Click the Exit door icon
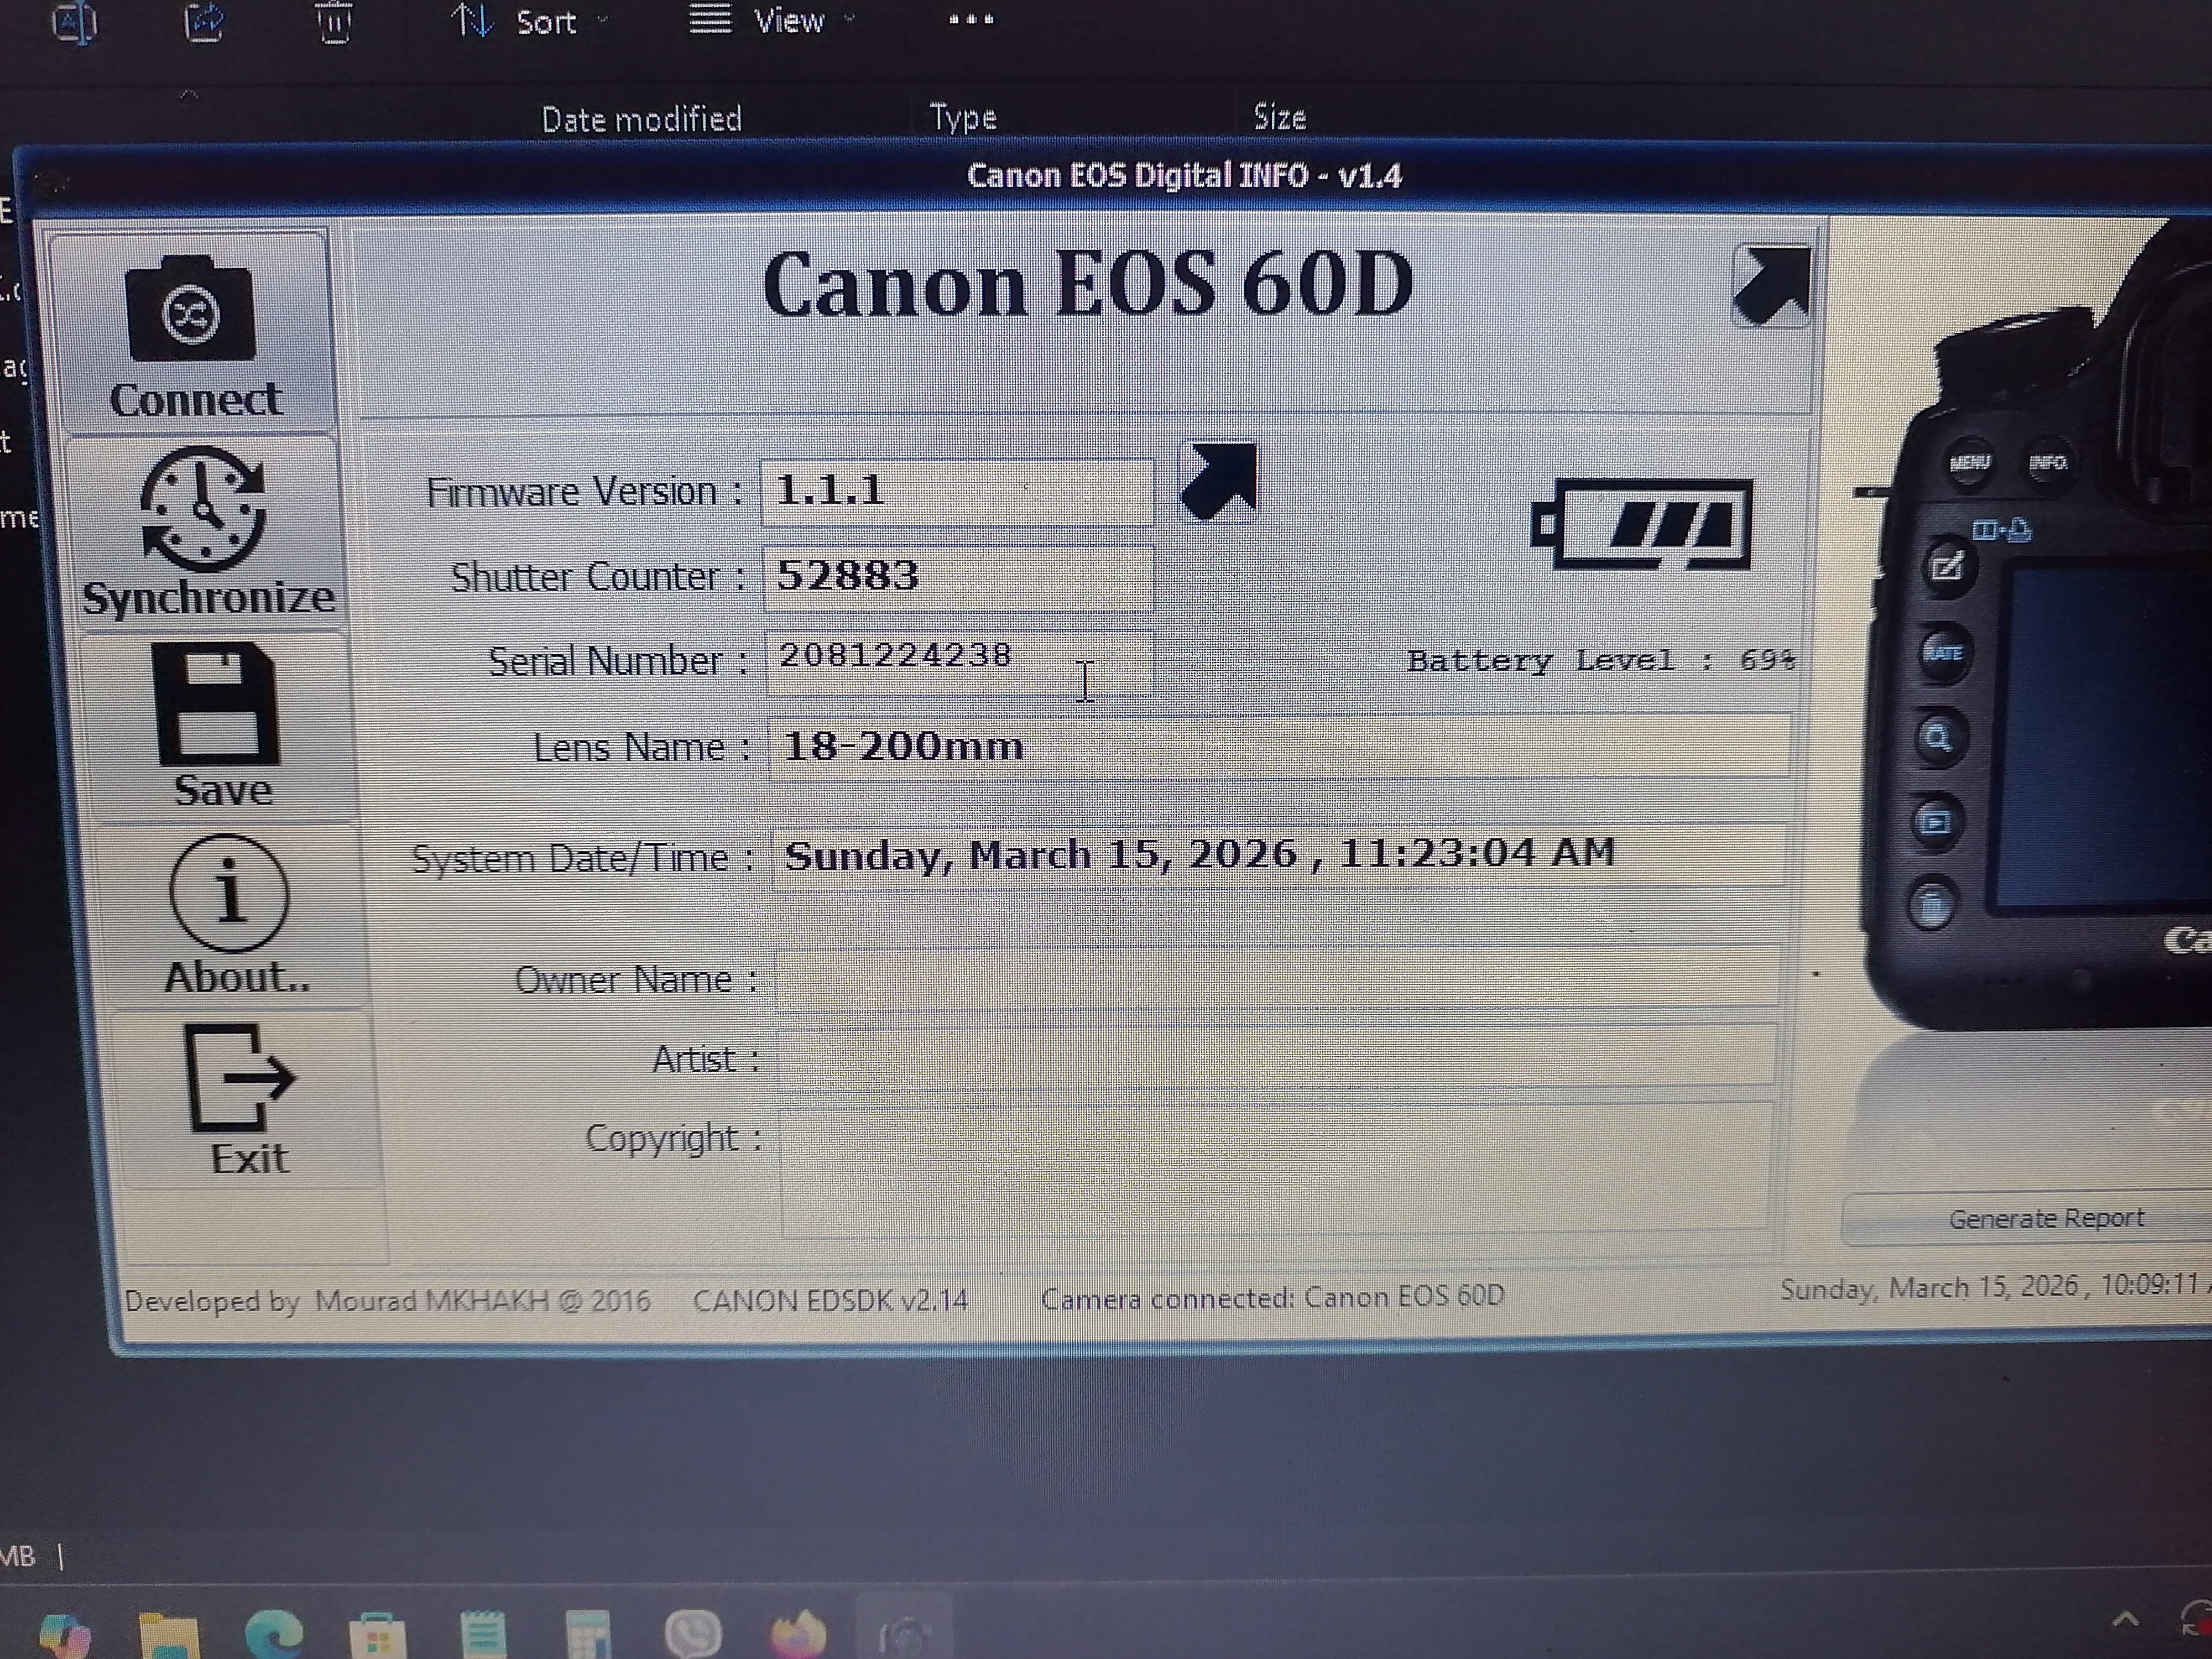This screenshot has height=1659, width=2212. point(239,1078)
